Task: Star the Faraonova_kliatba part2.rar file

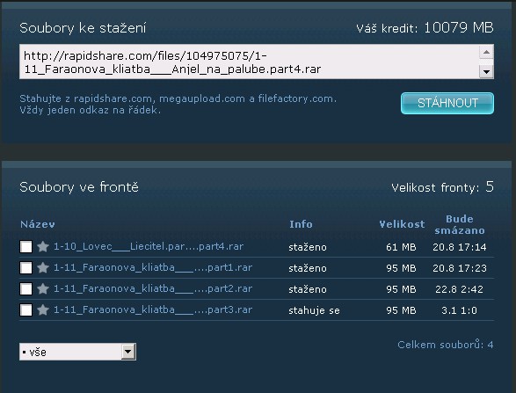Action: 43,288
